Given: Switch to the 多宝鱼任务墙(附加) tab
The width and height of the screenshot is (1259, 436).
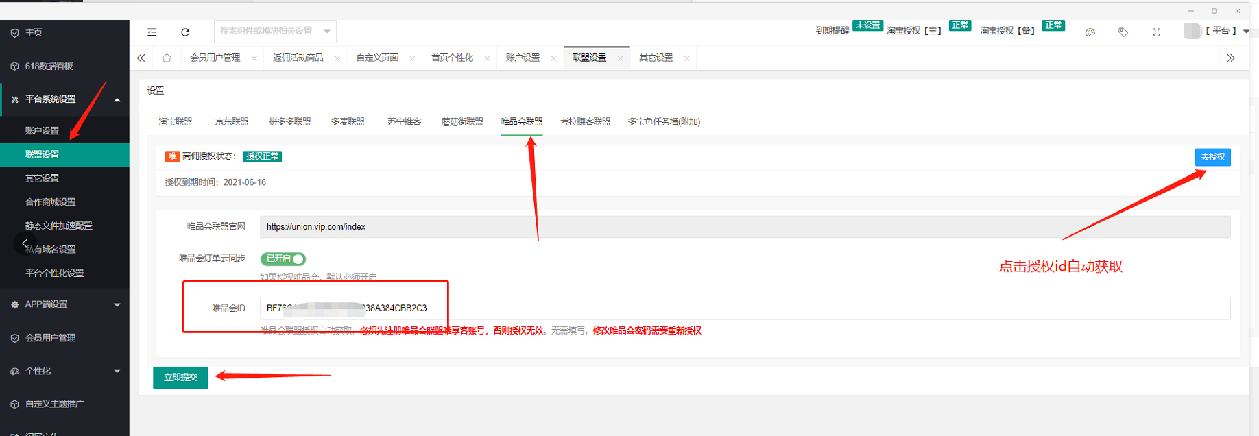Looking at the screenshot, I should (x=664, y=121).
